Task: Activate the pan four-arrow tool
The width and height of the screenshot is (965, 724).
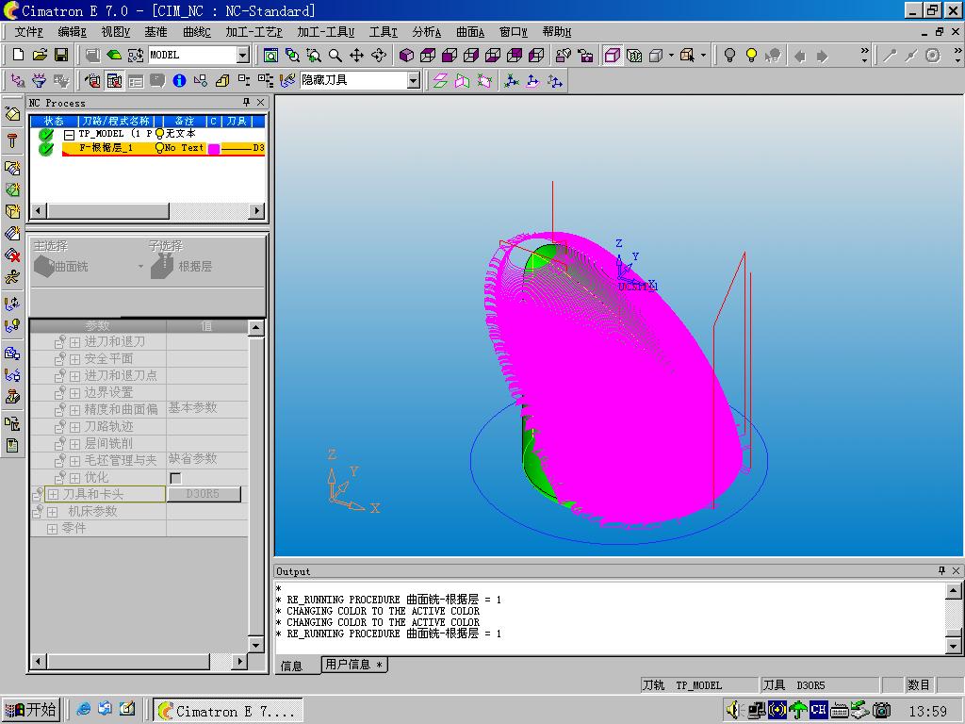Action: tap(357, 56)
